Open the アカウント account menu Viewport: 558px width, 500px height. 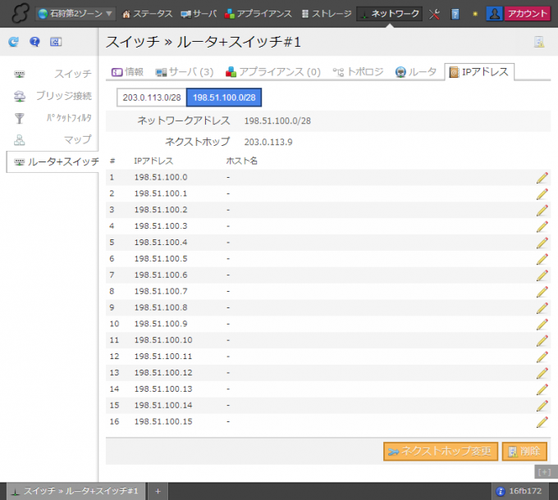click(x=519, y=14)
